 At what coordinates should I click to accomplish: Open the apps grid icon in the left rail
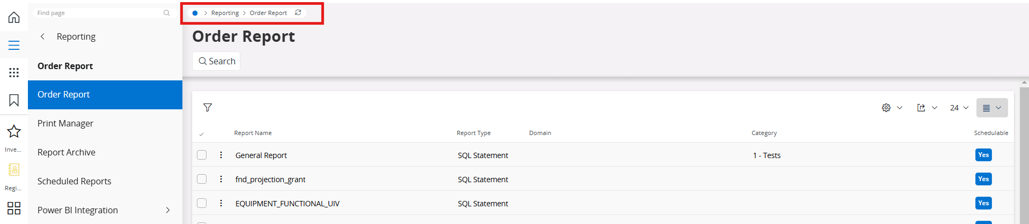tap(14, 72)
